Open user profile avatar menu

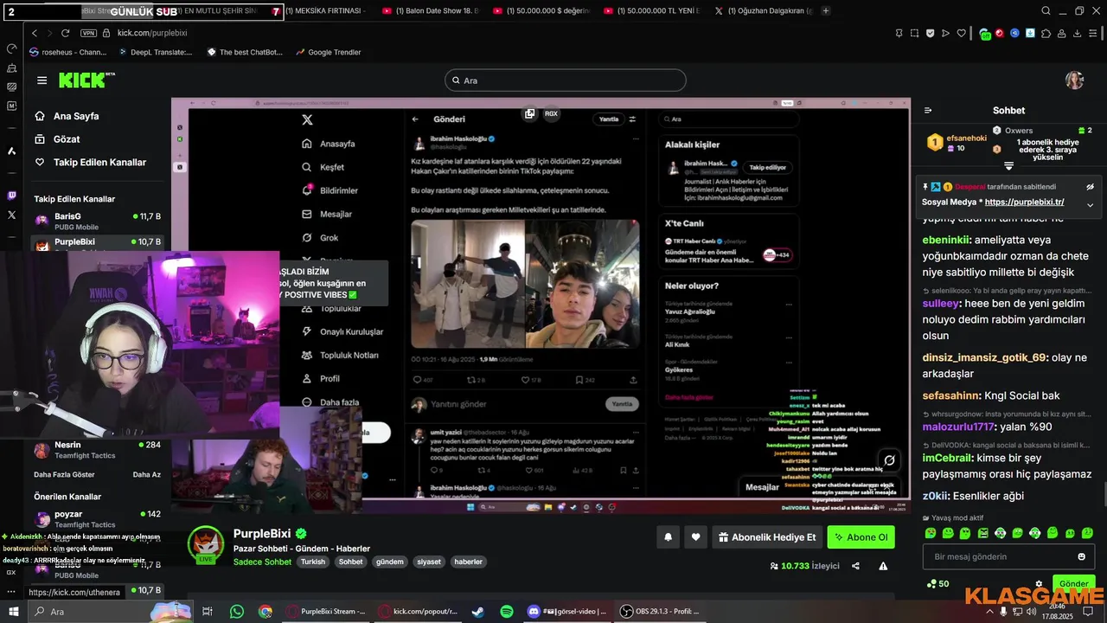click(1074, 80)
